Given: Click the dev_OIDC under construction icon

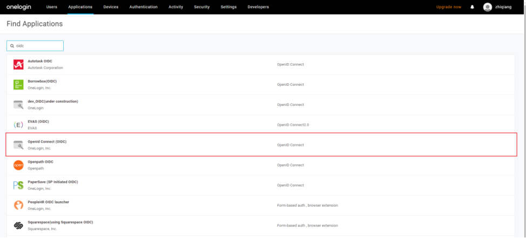Looking at the screenshot, I should (x=18, y=105).
